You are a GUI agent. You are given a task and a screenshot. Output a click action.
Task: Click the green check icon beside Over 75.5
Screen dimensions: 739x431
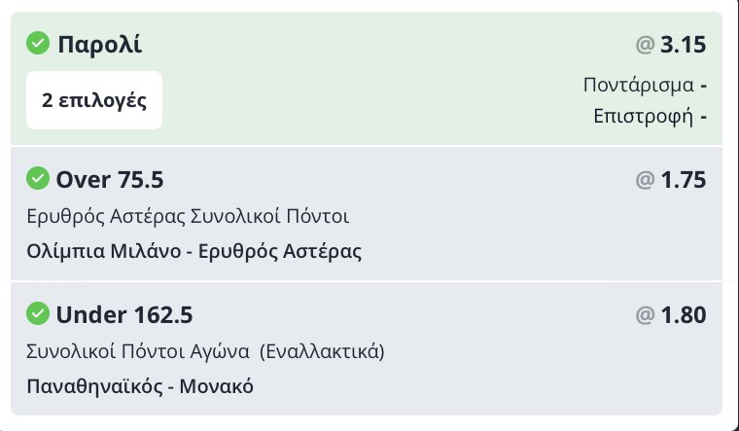pos(38,178)
